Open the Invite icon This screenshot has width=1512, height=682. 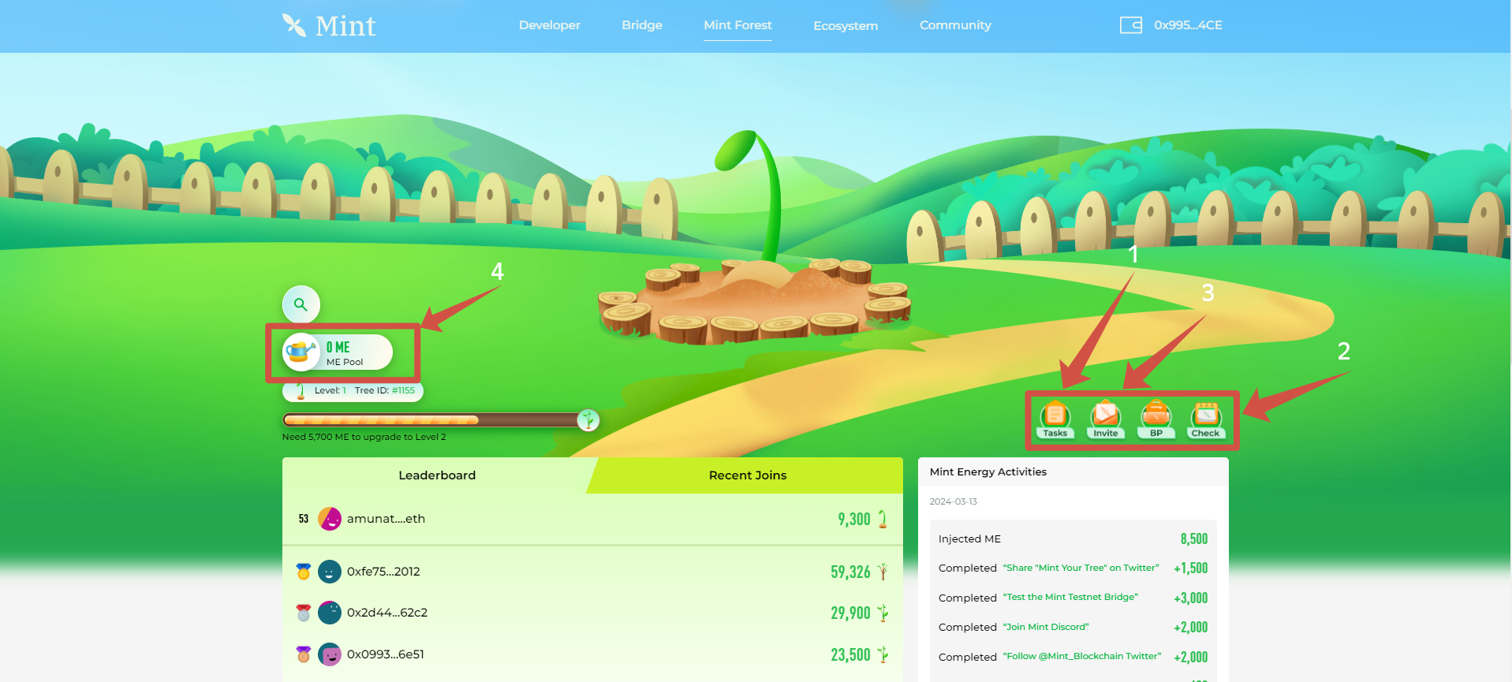(1105, 419)
